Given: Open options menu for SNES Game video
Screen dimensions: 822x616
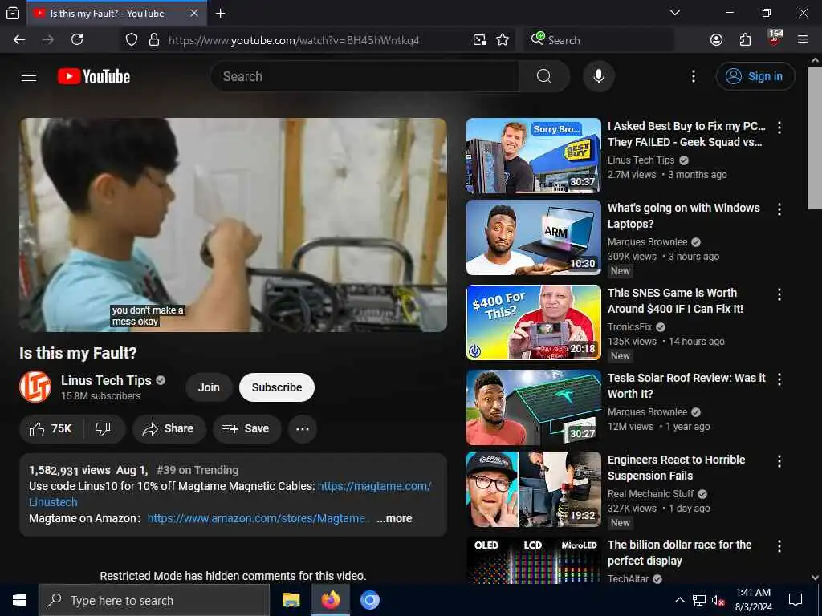Looking at the screenshot, I should click(779, 294).
